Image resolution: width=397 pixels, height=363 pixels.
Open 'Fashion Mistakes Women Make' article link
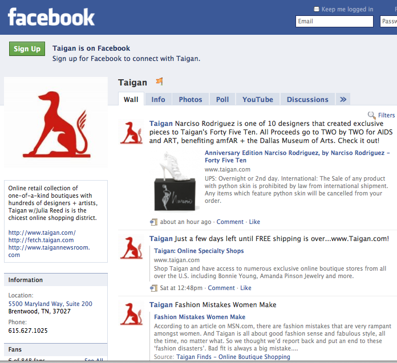[x=200, y=317]
